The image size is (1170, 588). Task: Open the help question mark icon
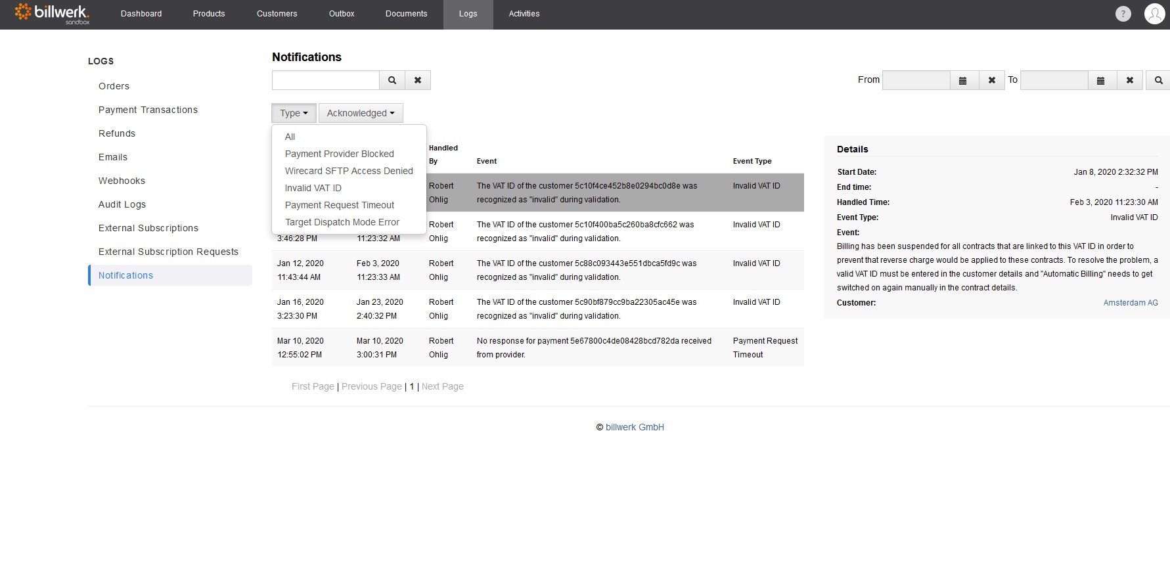point(1123,14)
